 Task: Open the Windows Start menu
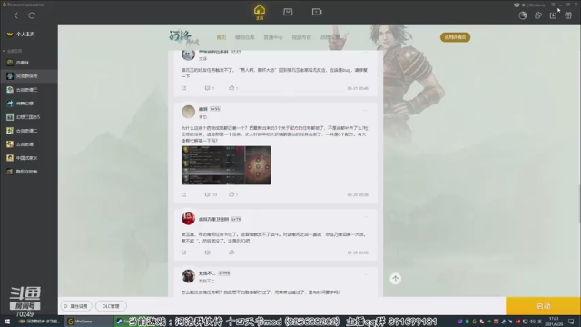(6, 322)
